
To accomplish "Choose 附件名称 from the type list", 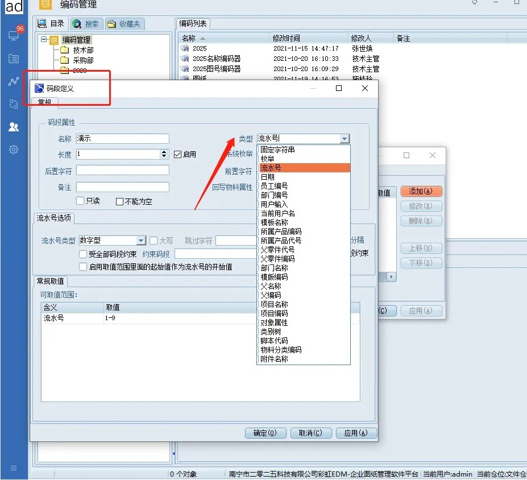I will (x=304, y=359).
